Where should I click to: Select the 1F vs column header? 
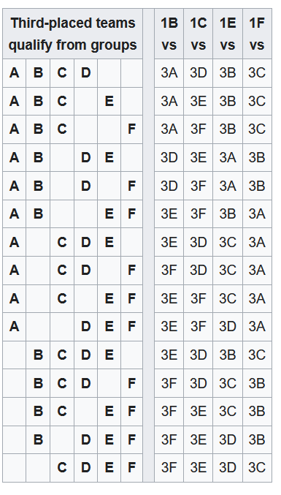(x=257, y=34)
